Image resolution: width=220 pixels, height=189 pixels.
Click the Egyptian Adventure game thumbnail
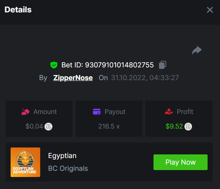[25, 162]
